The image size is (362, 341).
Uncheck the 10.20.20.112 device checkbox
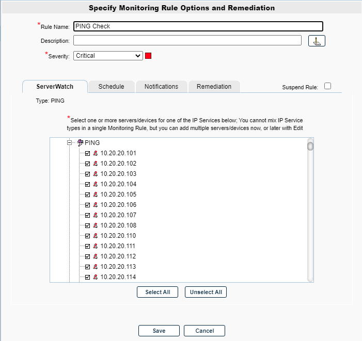[87, 256]
